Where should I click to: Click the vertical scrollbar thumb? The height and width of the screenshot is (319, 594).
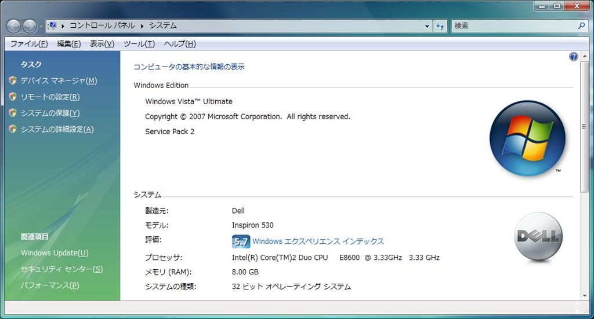pos(585,126)
